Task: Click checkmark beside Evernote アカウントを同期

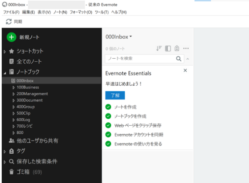Action: click(x=108, y=135)
